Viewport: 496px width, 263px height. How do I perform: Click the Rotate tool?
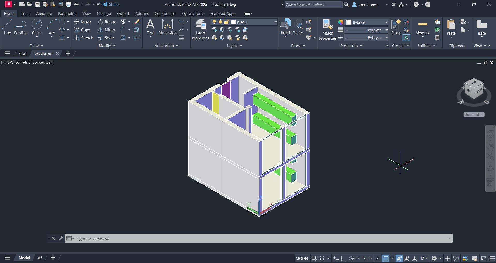pos(107,22)
